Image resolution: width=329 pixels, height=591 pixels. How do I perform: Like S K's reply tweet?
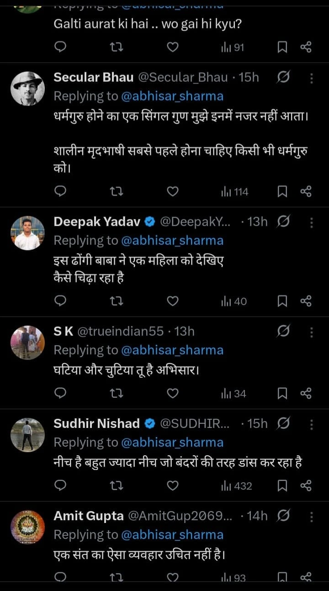pos(172,394)
